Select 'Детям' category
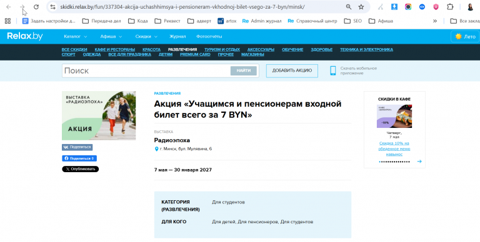Image resolution: width=480 pixels, height=242 pixels. (x=166, y=54)
